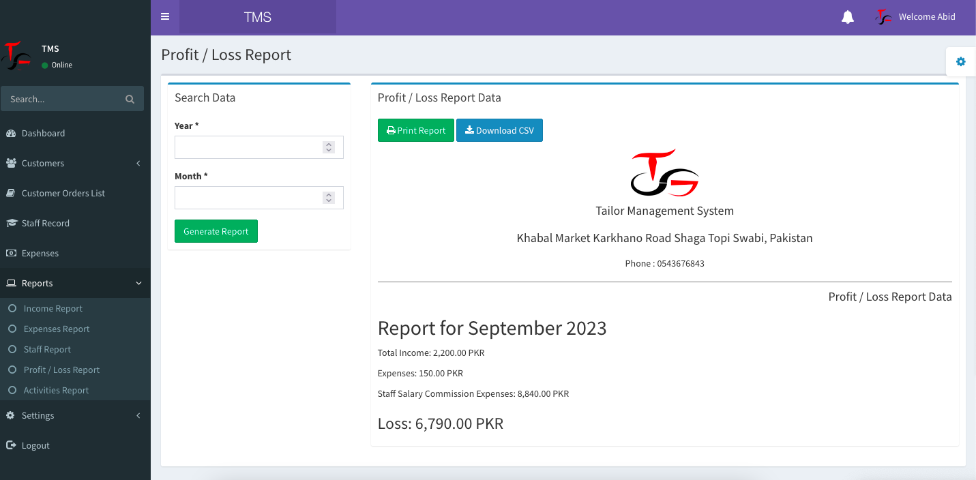Increase the Year value with the stepper
976x480 pixels.
(328, 143)
